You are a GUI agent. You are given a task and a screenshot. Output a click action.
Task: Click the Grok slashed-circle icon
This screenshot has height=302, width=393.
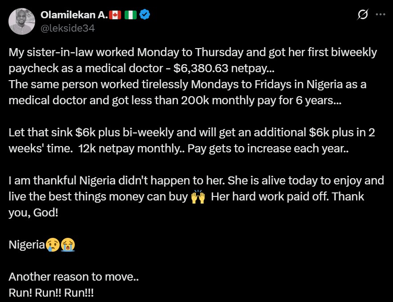pos(363,15)
